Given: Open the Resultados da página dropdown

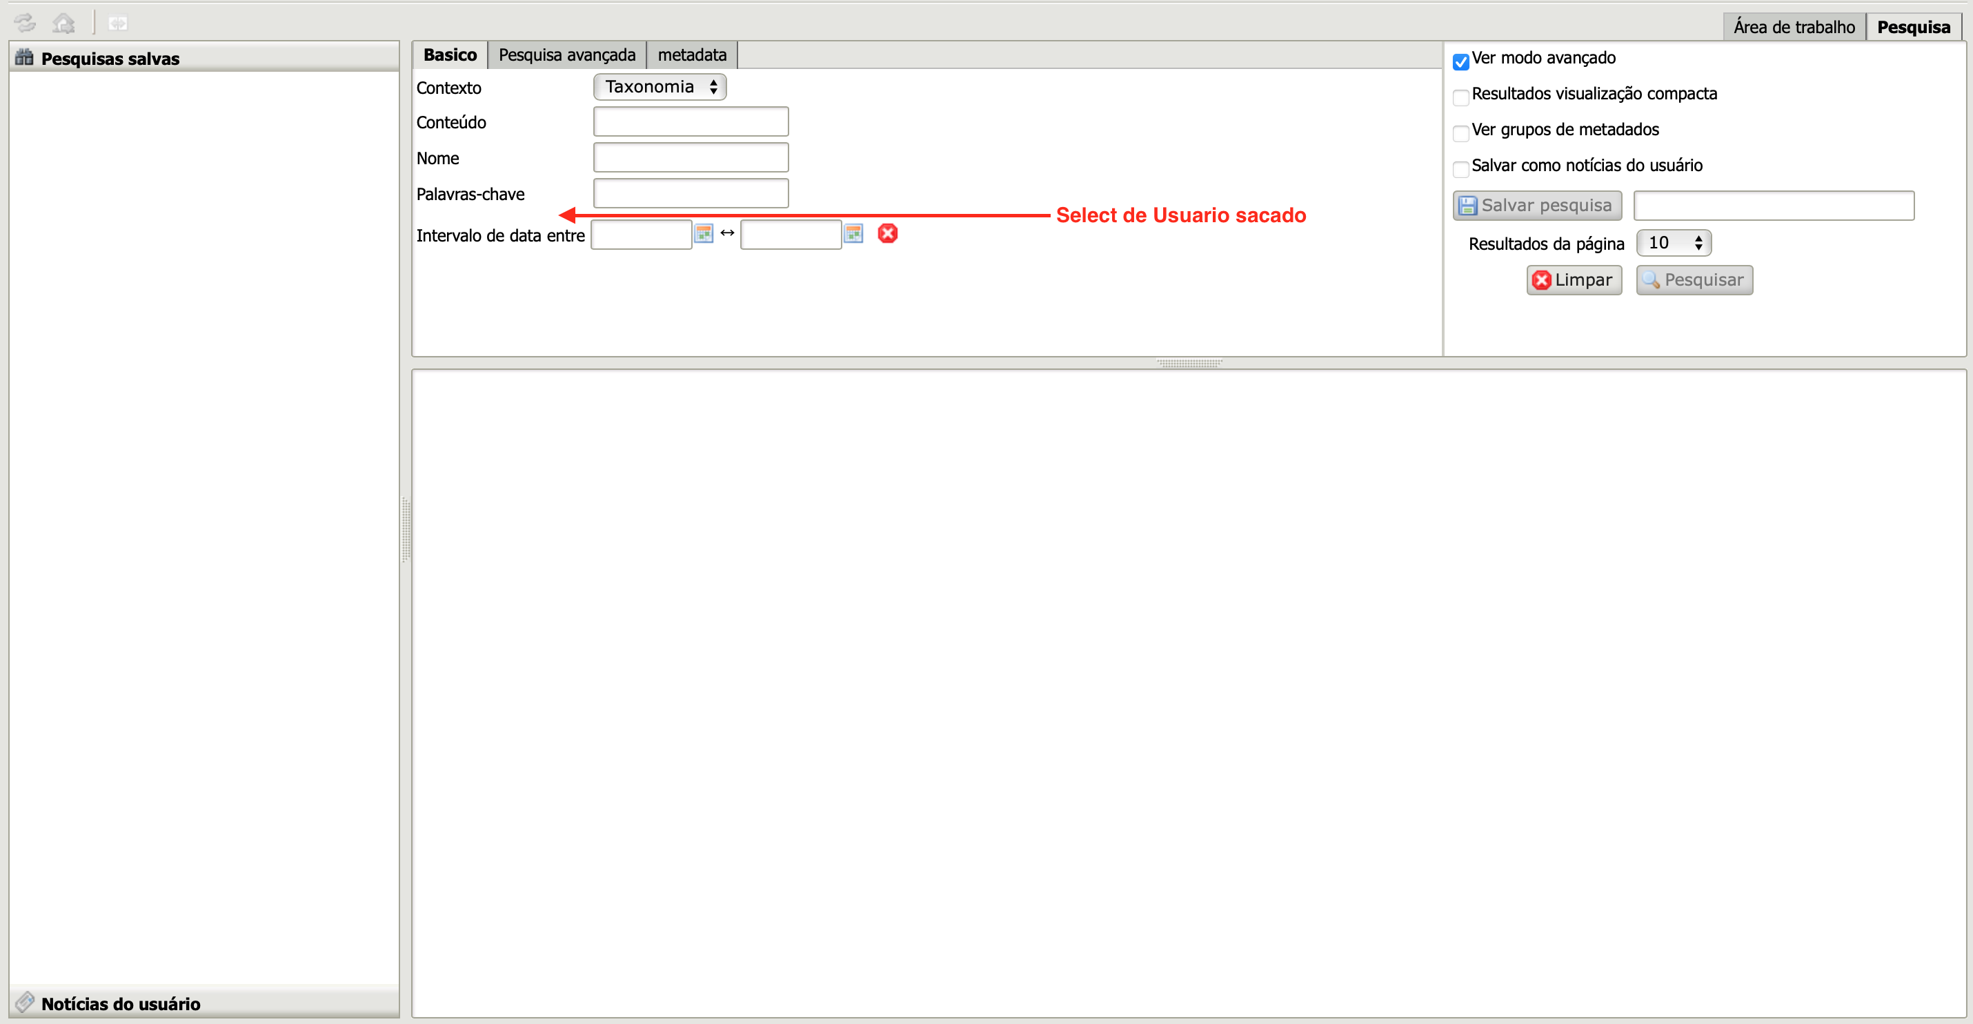Looking at the screenshot, I should click(1673, 243).
